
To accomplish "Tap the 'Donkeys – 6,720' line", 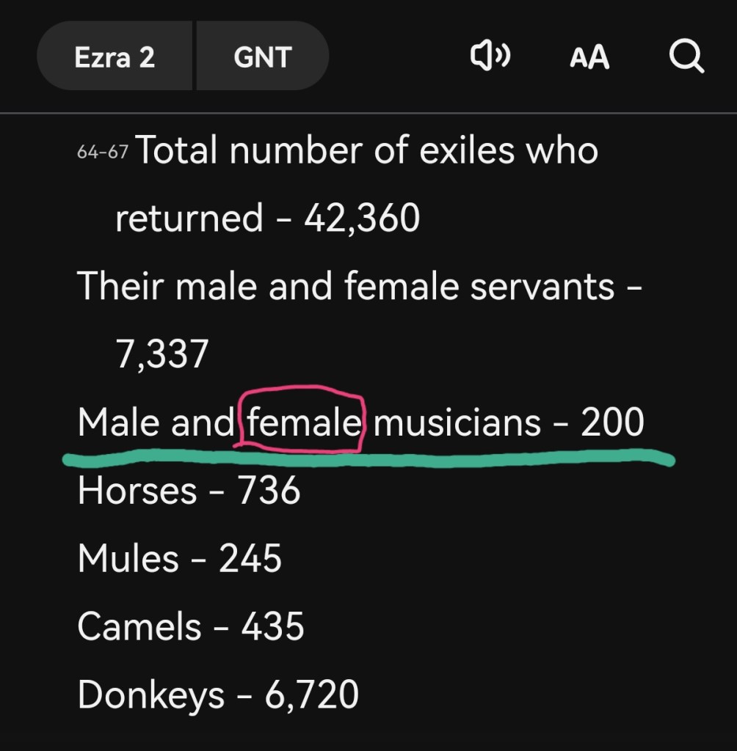I will 217,695.
